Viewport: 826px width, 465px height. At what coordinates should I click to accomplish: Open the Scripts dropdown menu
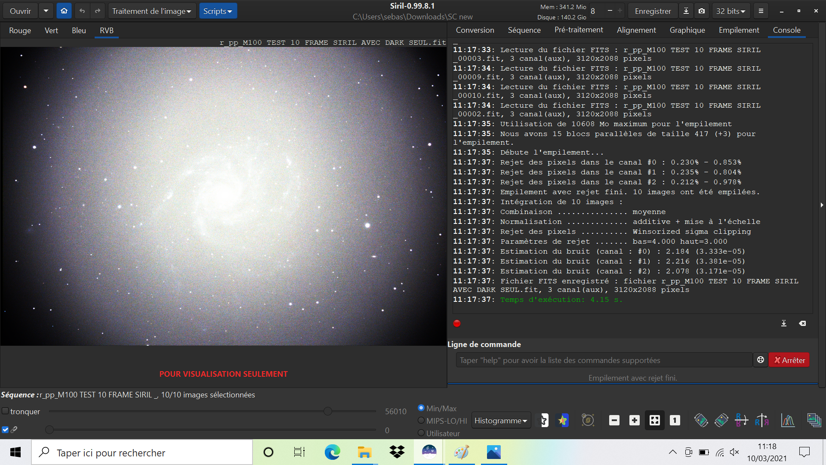point(218,11)
